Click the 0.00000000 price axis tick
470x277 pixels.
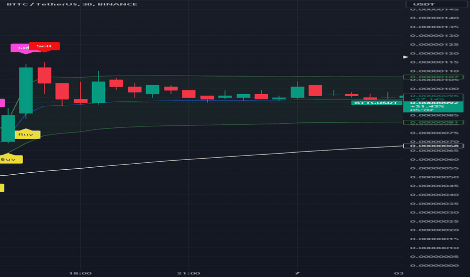pos(434,265)
